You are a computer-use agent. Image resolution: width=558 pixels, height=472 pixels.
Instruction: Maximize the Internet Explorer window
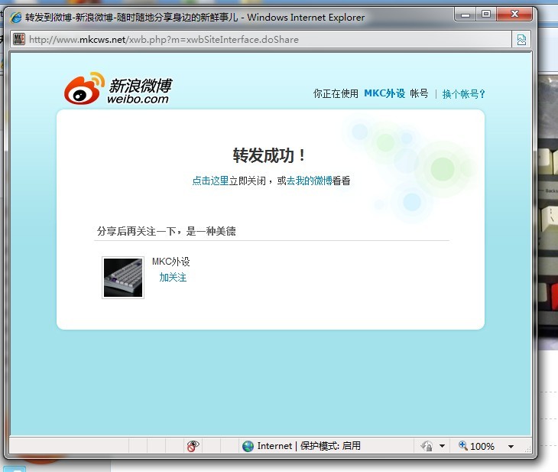coord(485,15)
